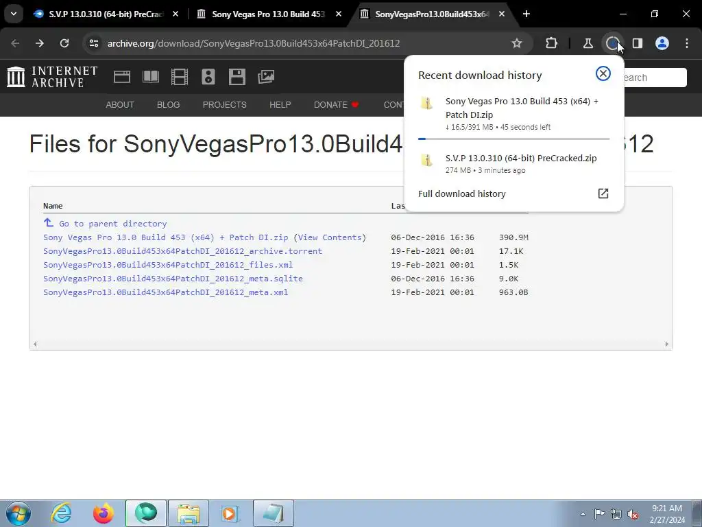Open the Texts book icon
702x527 pixels.
[x=151, y=77]
